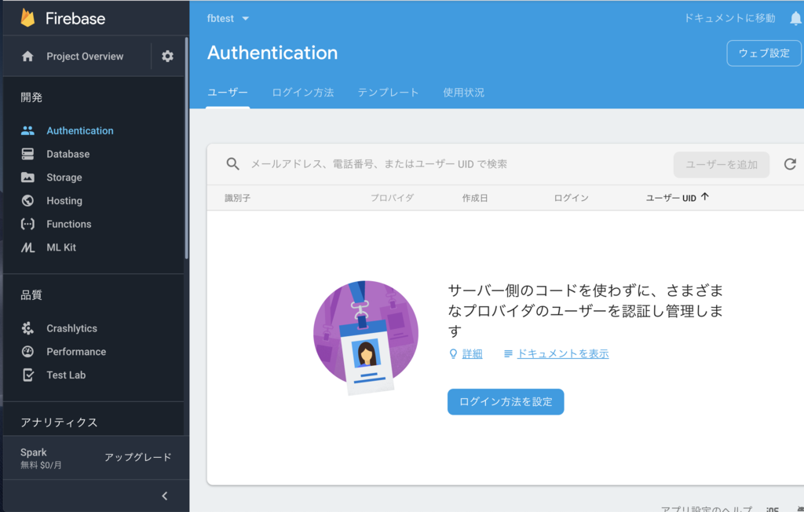Click the 識別子 column header
The image size is (804, 512).
(237, 198)
